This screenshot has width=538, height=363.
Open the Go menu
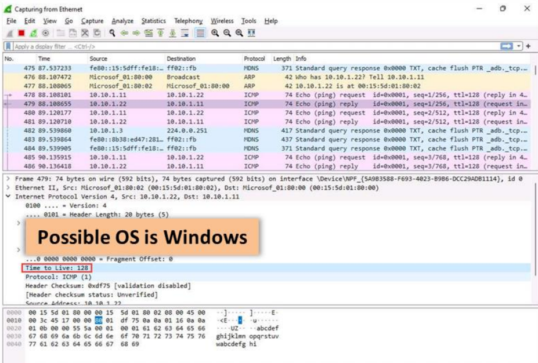[x=68, y=21]
